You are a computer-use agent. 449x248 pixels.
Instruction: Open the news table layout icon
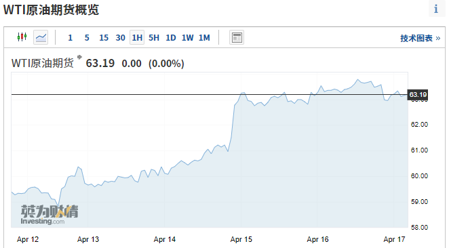point(237,37)
